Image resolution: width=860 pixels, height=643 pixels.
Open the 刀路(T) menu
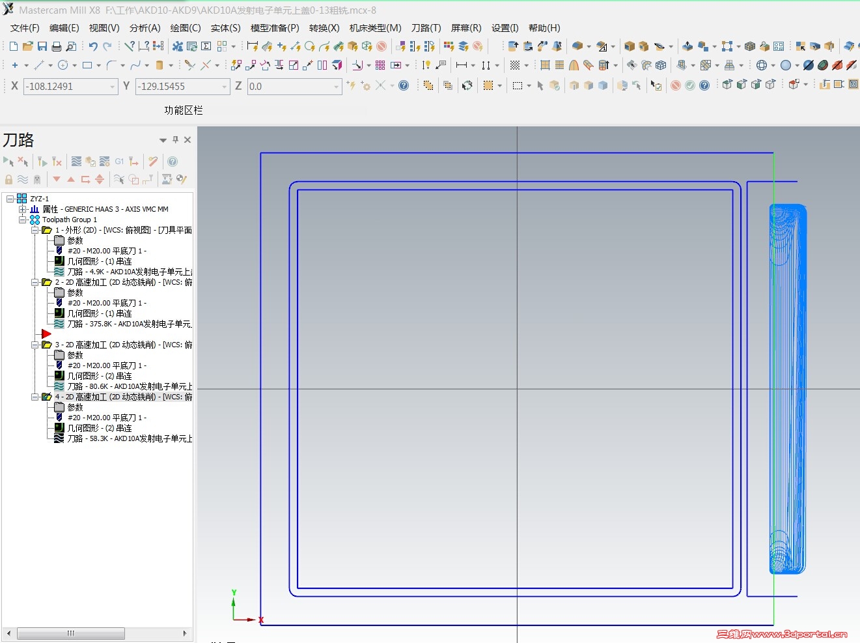click(426, 28)
